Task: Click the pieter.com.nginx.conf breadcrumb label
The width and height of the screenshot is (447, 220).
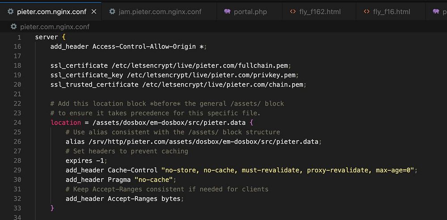Action: tap(55, 27)
